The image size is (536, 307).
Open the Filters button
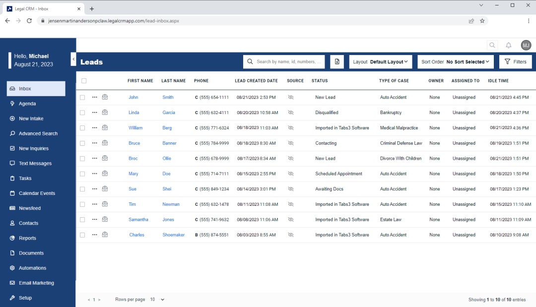(x=515, y=61)
